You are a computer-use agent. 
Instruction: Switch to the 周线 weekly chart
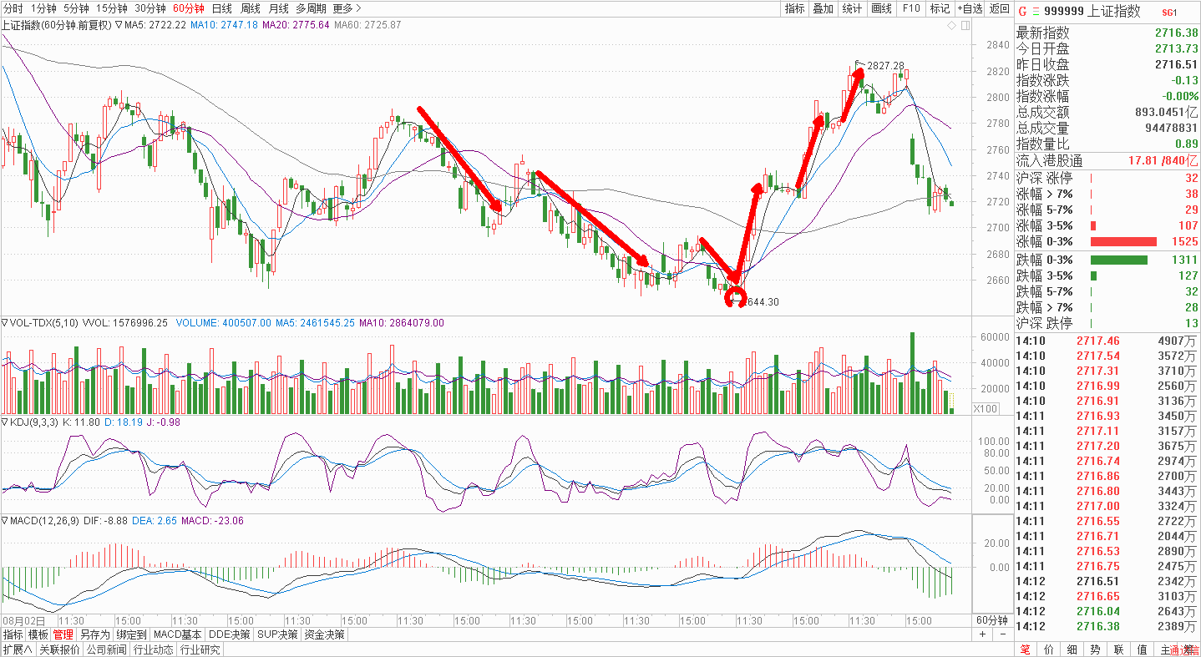click(x=250, y=8)
